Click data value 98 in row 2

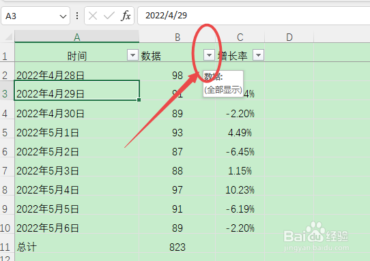tap(177, 76)
